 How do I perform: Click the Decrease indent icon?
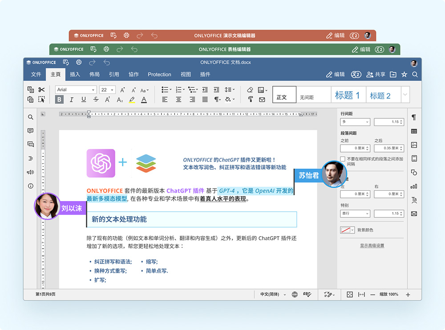click(205, 90)
